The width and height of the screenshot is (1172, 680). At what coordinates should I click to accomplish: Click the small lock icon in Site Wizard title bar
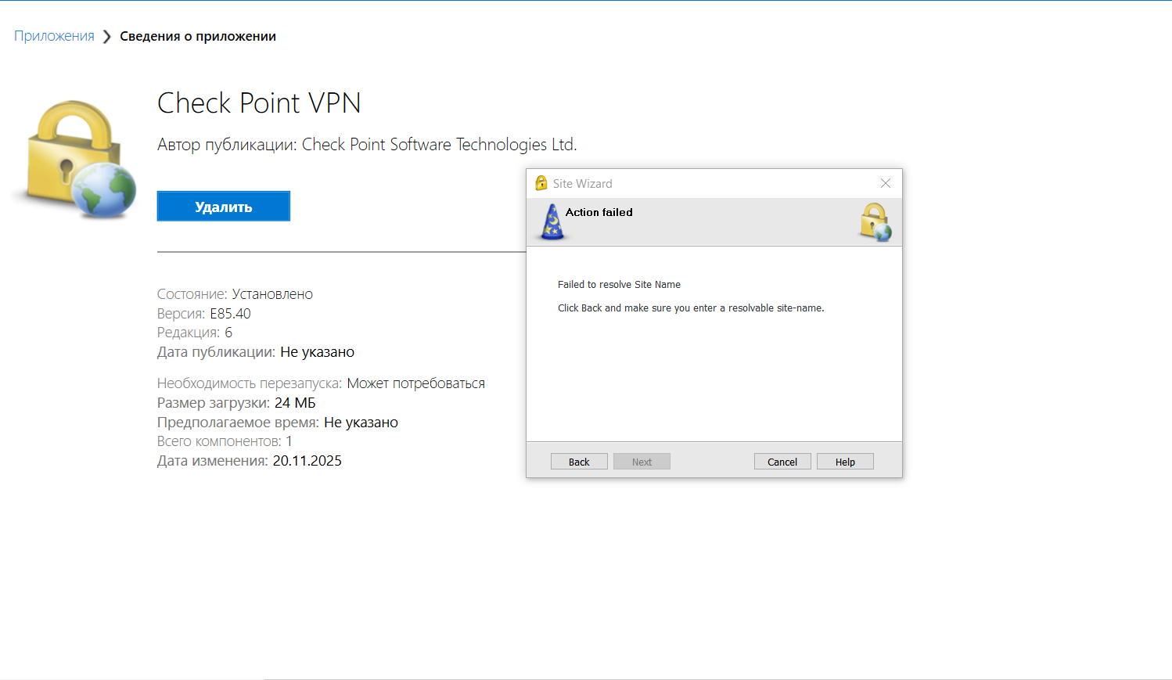[x=541, y=183]
